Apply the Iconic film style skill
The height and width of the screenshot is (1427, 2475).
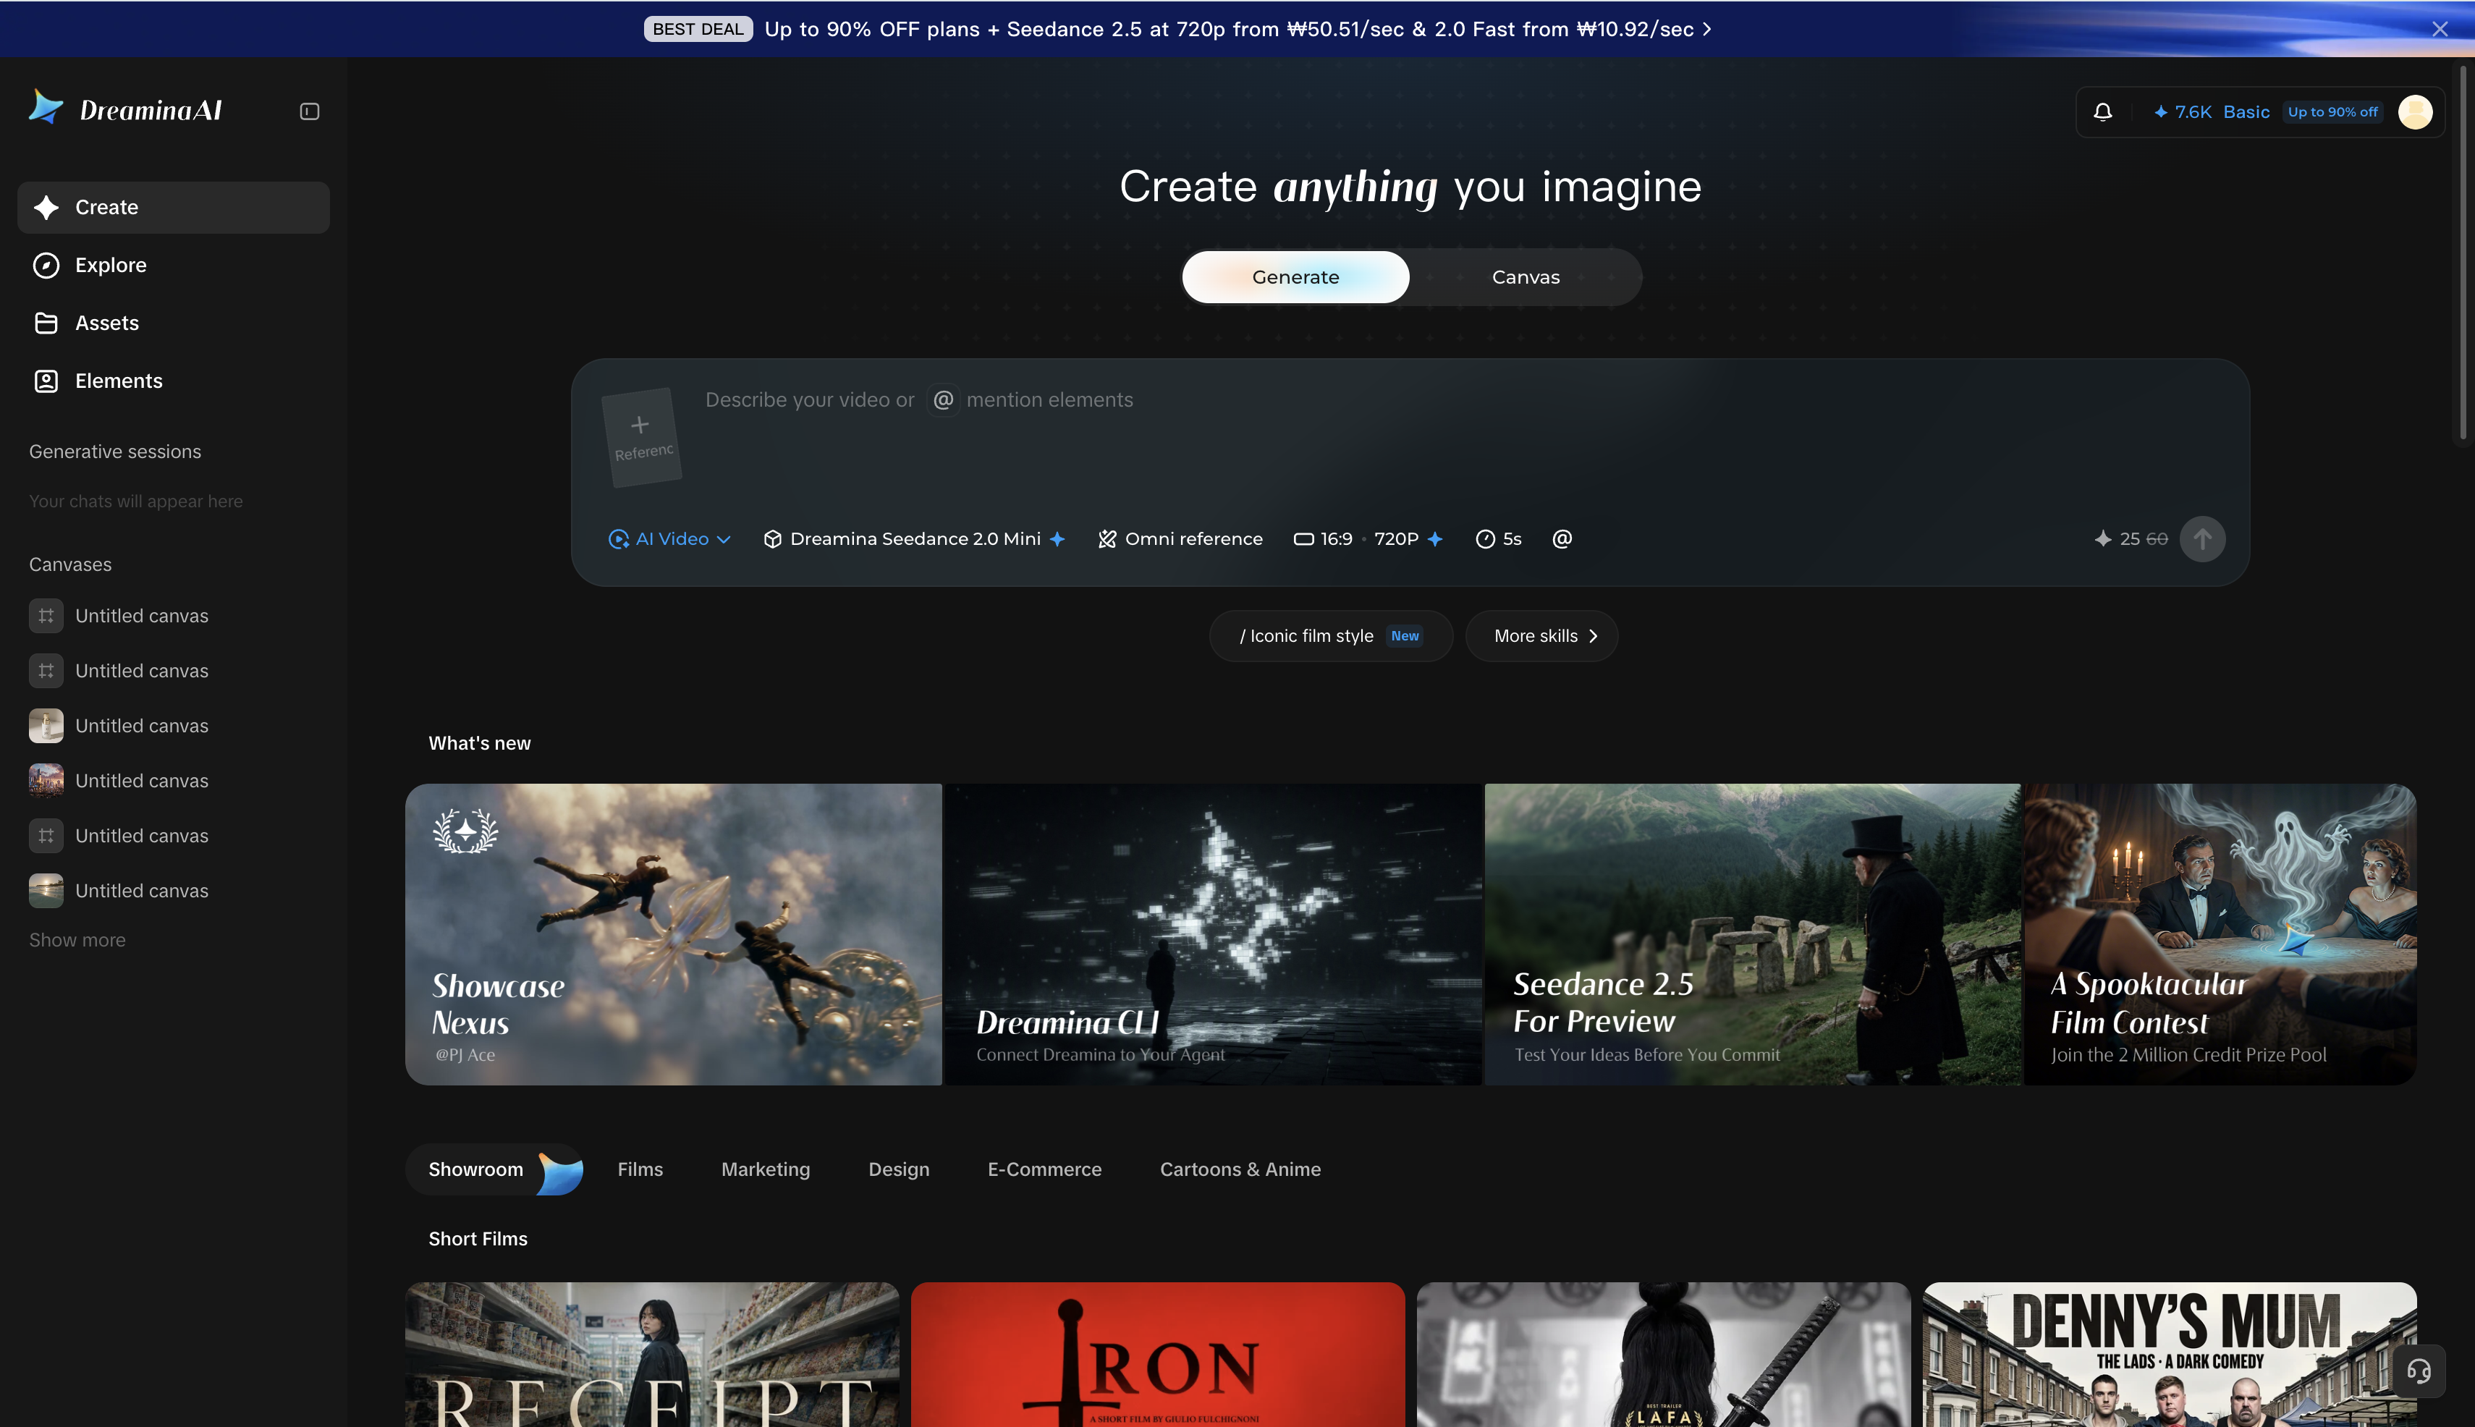(1330, 636)
